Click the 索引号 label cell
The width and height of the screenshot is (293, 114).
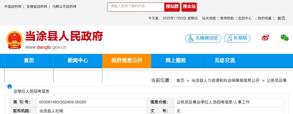pyautogui.click(x=23, y=102)
